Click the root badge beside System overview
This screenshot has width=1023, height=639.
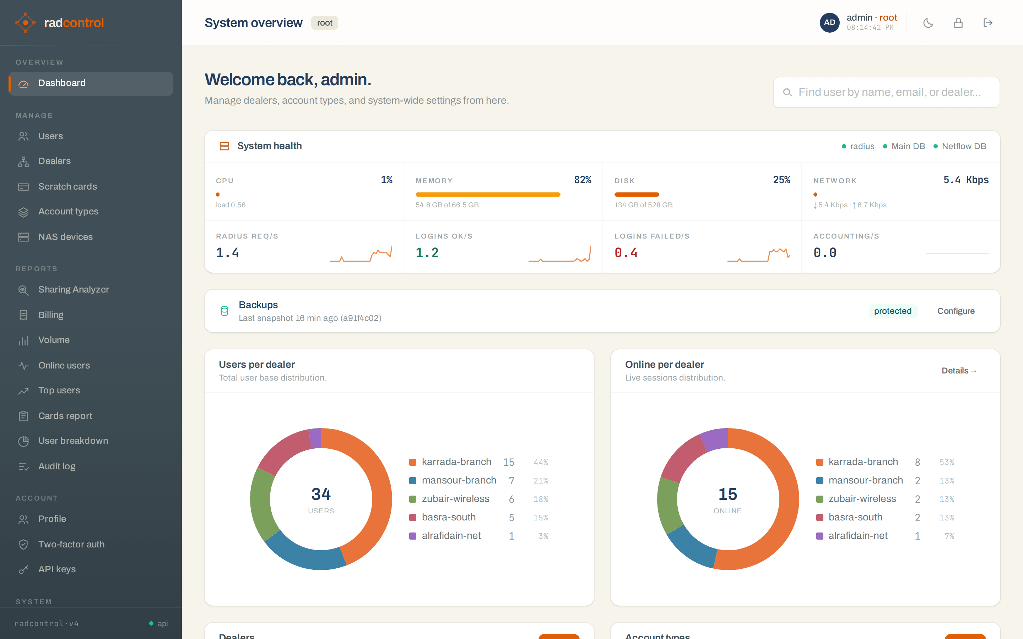point(325,23)
